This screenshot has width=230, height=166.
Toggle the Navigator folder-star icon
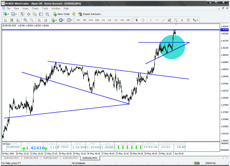pos(35,14)
